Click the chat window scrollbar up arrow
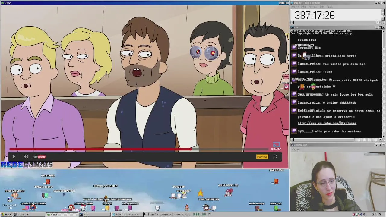The height and width of the screenshot is (217, 386). coord(383,31)
